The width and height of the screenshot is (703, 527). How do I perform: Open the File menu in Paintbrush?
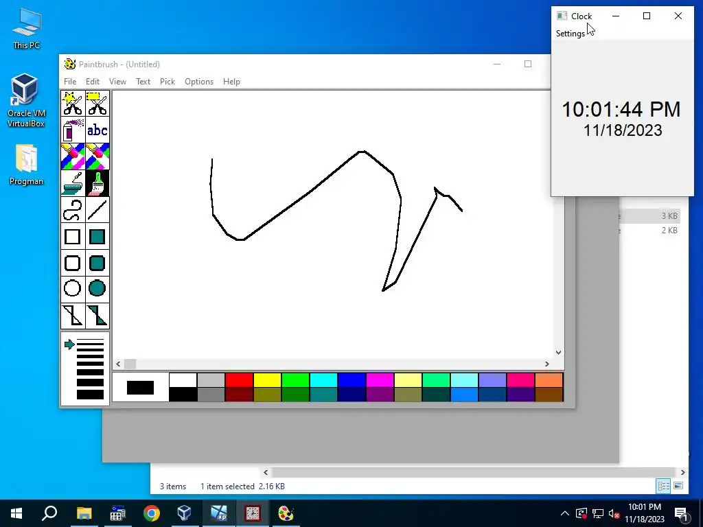[x=70, y=82]
